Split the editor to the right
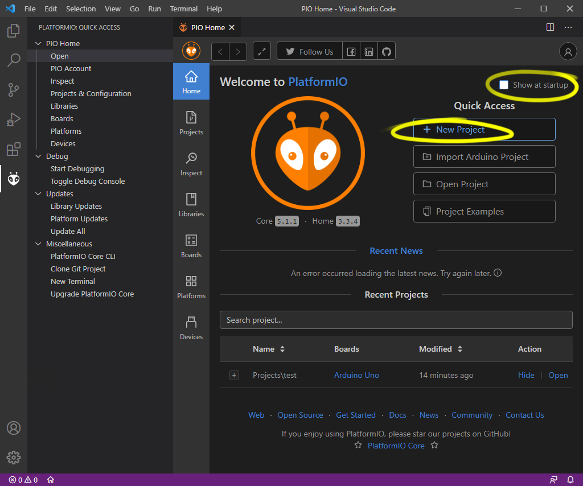The height and width of the screenshot is (486, 583). coord(551,27)
